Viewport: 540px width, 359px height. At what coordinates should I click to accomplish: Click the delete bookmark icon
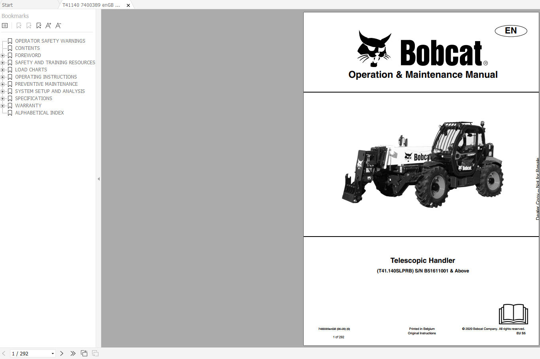19,25
